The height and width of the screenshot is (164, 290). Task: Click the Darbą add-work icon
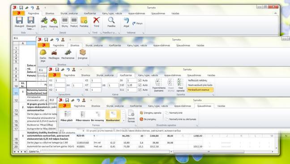(44, 20)
